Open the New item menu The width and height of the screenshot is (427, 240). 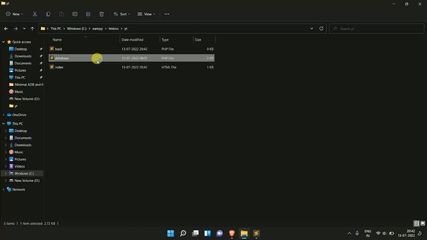point(15,14)
